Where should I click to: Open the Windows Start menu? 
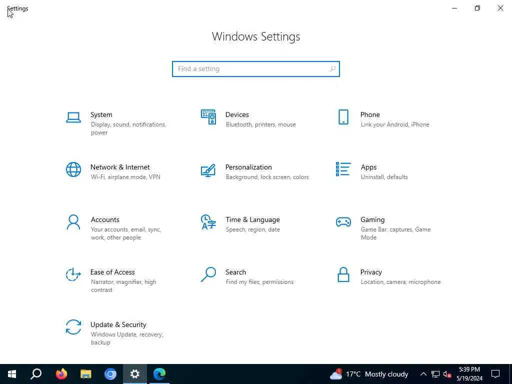point(12,374)
